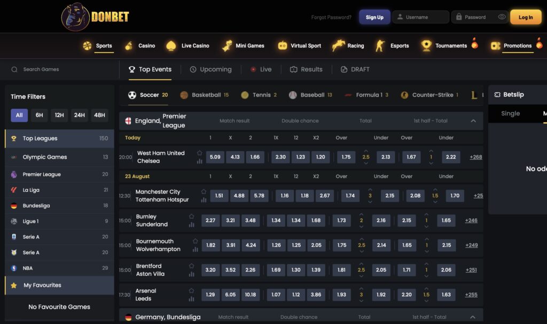Image resolution: width=547 pixels, height=324 pixels.
Task: Switch to the Upcoming tab
Action: pos(210,69)
